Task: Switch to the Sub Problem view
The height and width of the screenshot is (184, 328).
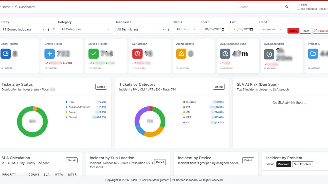Action: coord(302,164)
